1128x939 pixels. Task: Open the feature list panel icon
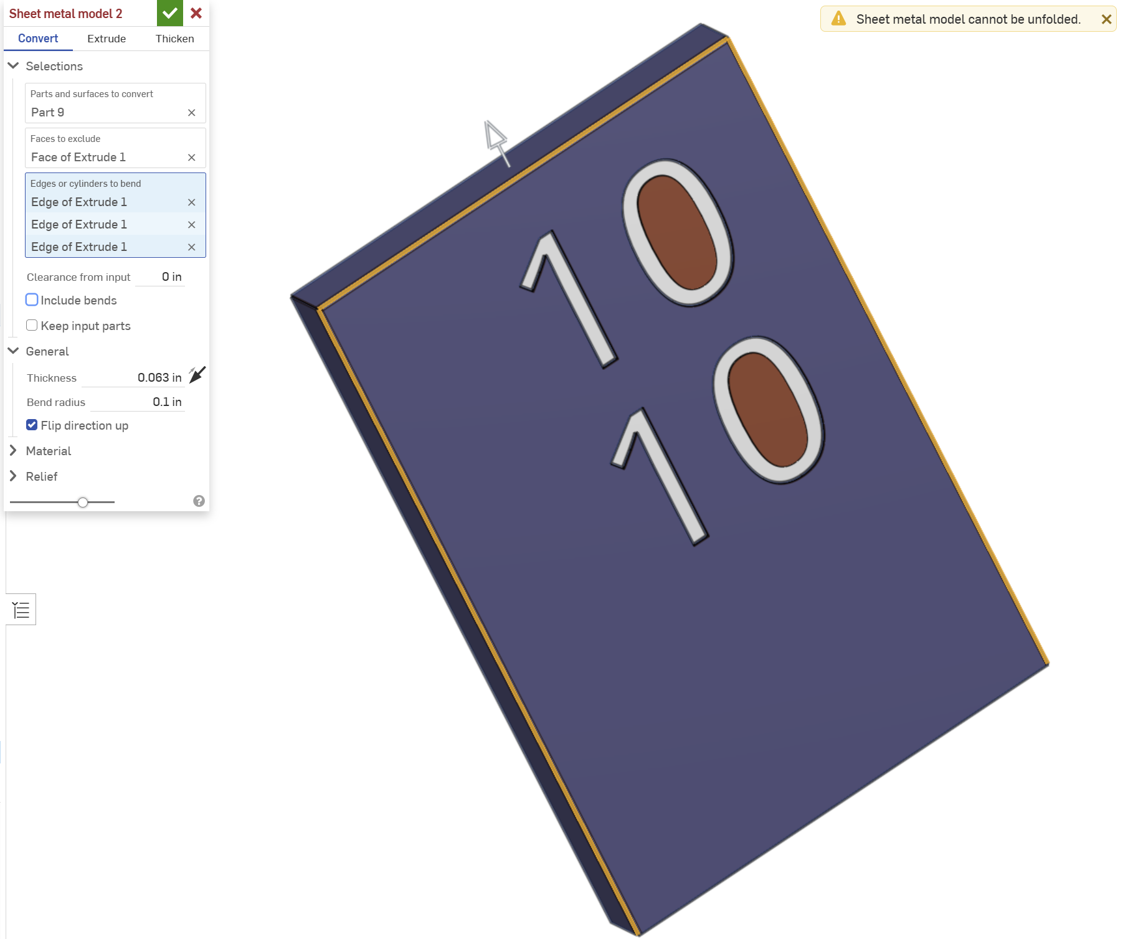[x=21, y=610]
